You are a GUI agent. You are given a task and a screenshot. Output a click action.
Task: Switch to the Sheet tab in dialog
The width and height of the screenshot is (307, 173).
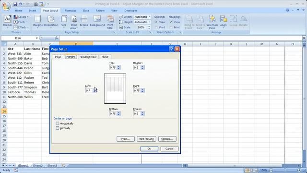[x=105, y=57]
